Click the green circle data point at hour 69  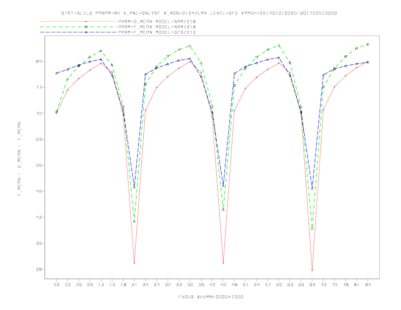[x=312, y=229]
